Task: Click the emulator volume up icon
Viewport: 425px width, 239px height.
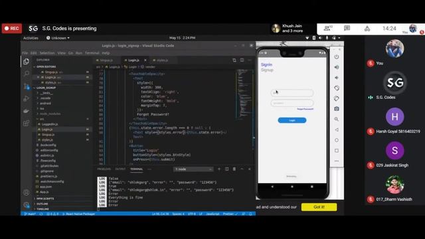Action: coord(337,67)
